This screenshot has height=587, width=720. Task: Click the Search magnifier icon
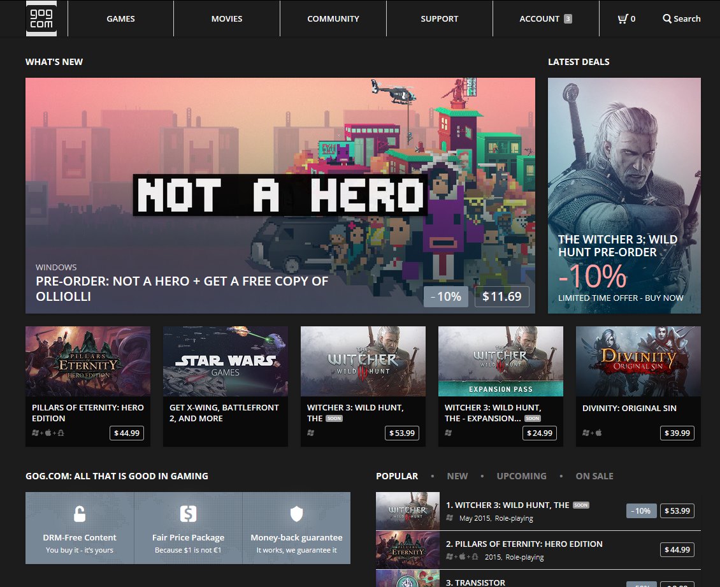coord(666,19)
